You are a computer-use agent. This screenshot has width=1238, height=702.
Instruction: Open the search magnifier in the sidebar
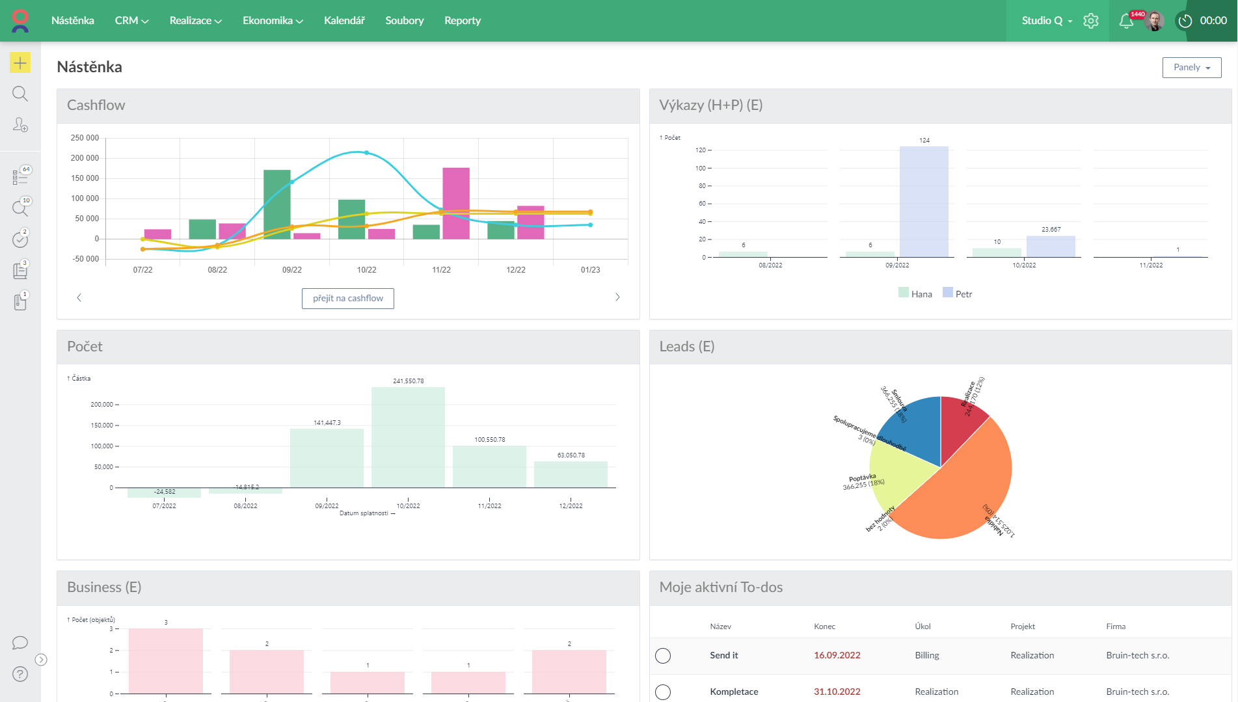[20, 94]
